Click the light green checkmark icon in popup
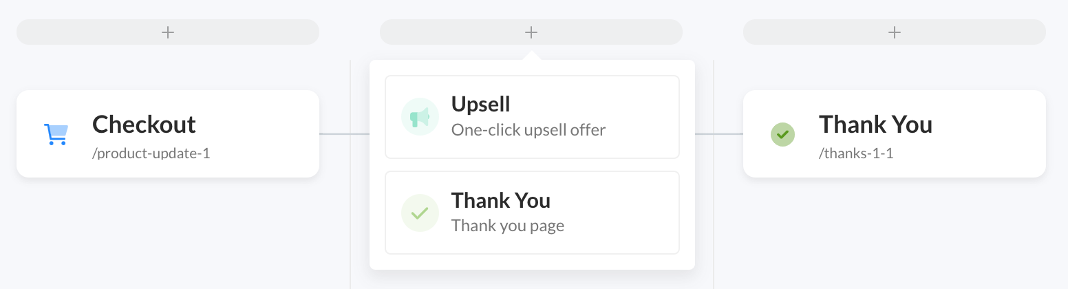This screenshot has width=1068, height=289. point(420,213)
